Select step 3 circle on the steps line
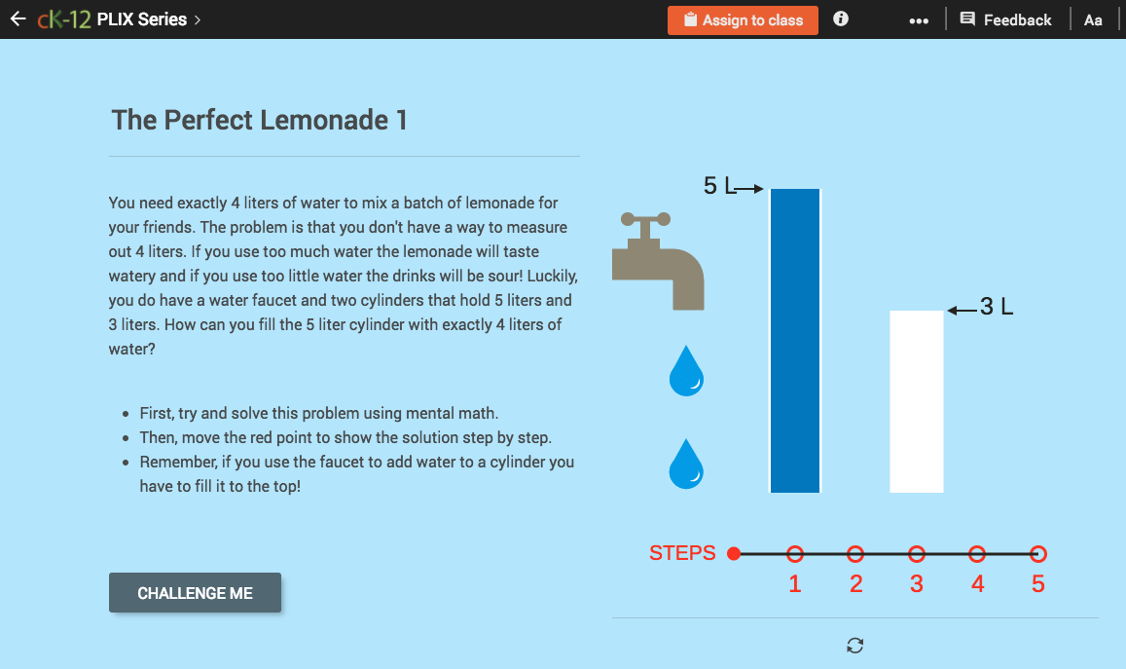Screen dimensions: 1126x669 click(x=916, y=553)
